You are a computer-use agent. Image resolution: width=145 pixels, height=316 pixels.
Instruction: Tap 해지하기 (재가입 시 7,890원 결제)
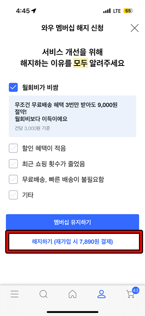point(72,242)
